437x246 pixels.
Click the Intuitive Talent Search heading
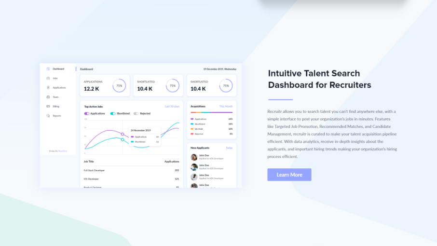(319, 79)
